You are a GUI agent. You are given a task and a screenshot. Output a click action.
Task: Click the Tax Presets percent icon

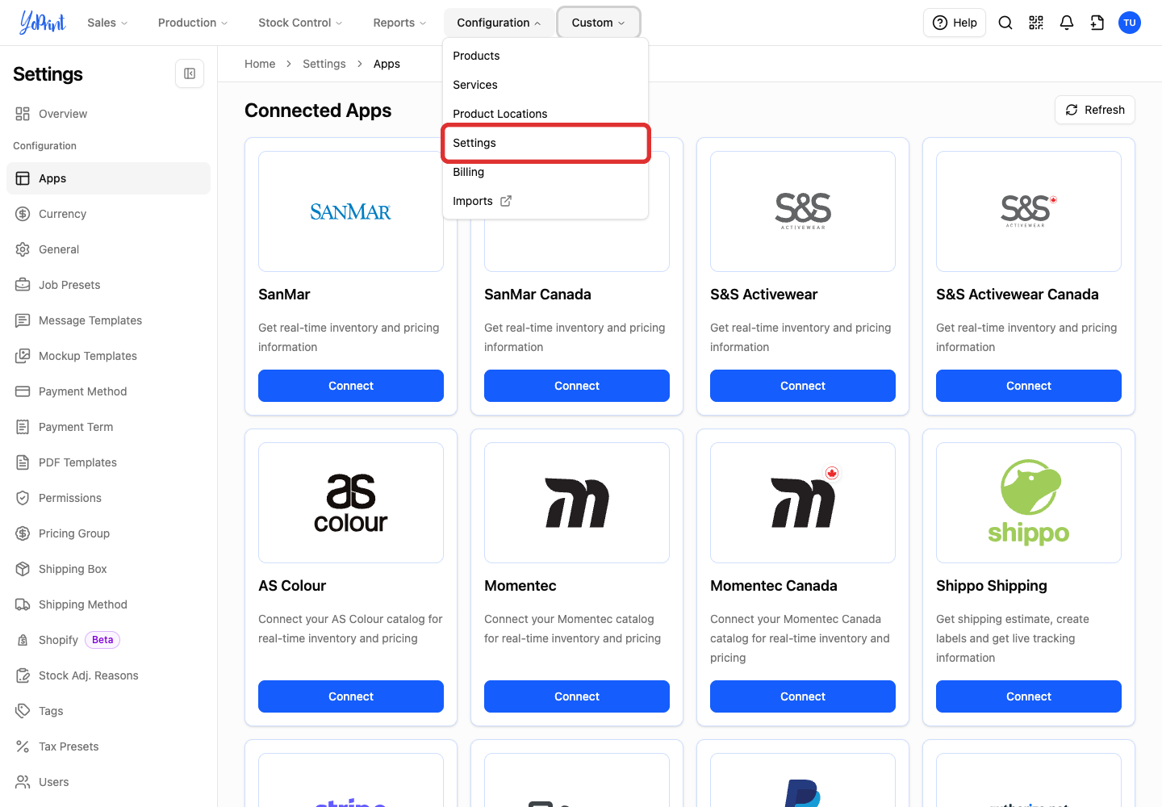pyautogui.click(x=23, y=746)
